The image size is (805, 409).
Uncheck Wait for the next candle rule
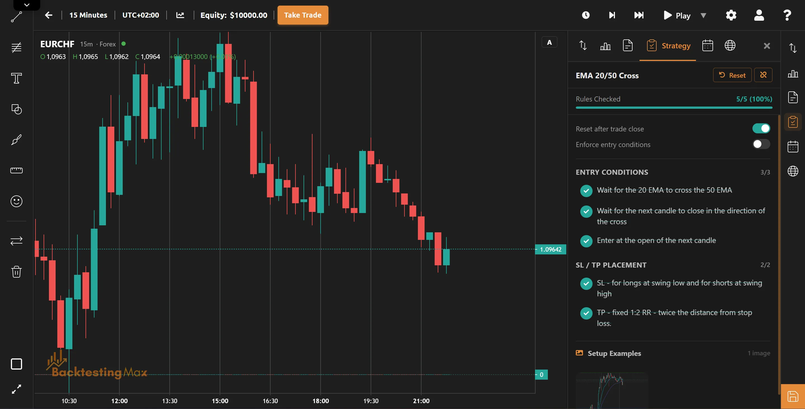(x=586, y=211)
